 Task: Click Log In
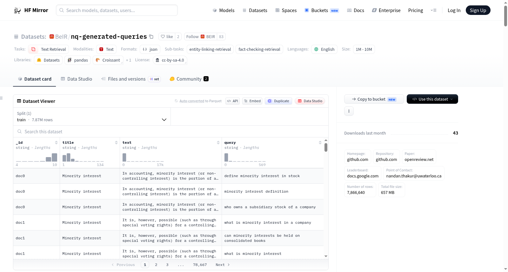(x=454, y=10)
